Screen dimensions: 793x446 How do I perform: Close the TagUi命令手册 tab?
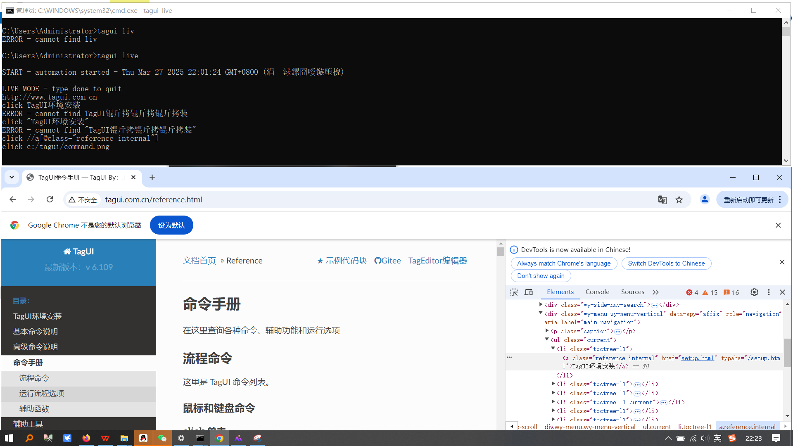coord(133,177)
